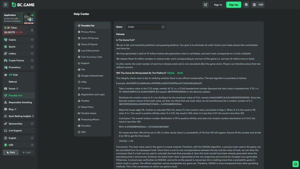Open the English language selector arrow
Screen dimensions: 300x169
point(32,138)
